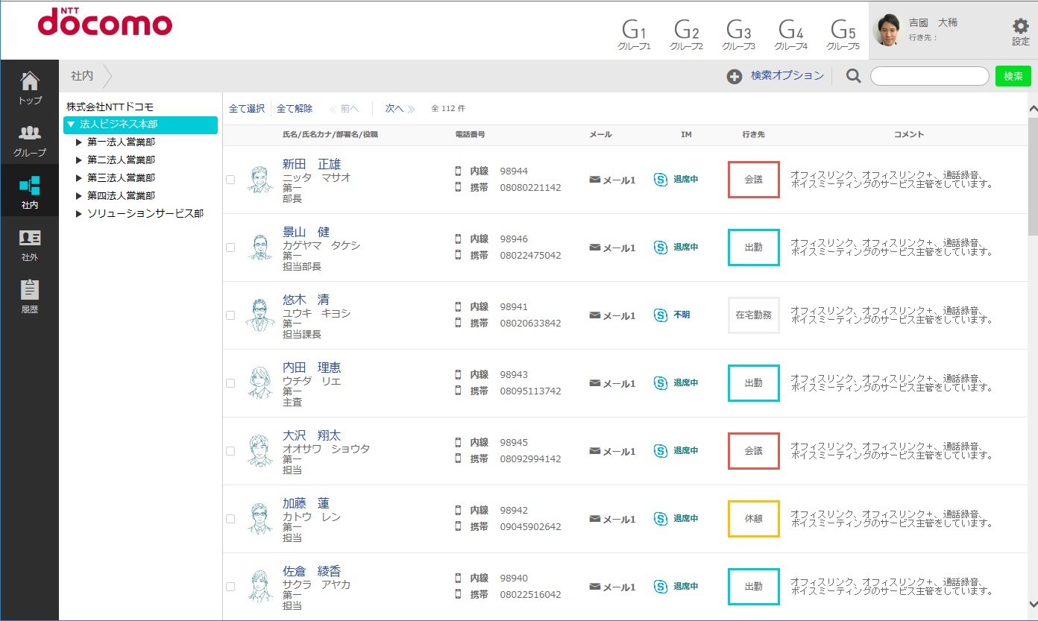
Task: Check the checkbox for 新田 正雄
Action: (230, 180)
